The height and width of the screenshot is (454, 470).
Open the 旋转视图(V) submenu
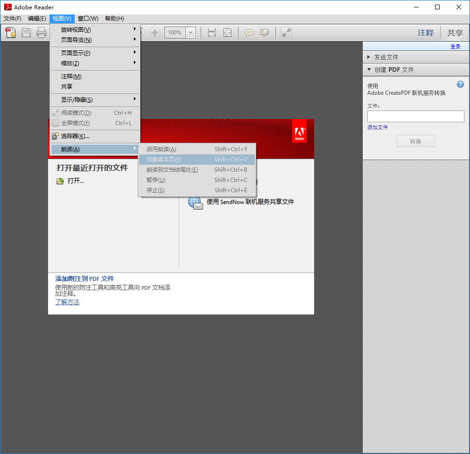click(x=95, y=29)
